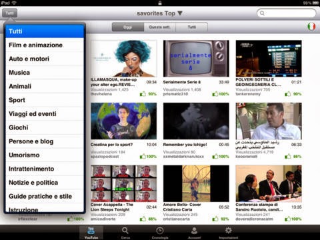Tap thumbs-up icon on Cover Acappella video
This screenshot has height=240, width=320.
point(143,219)
